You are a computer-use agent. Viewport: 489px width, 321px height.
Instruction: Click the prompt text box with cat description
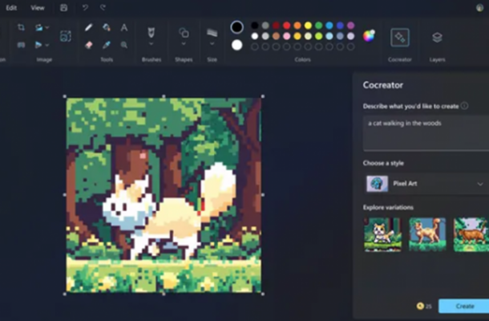[426, 133]
